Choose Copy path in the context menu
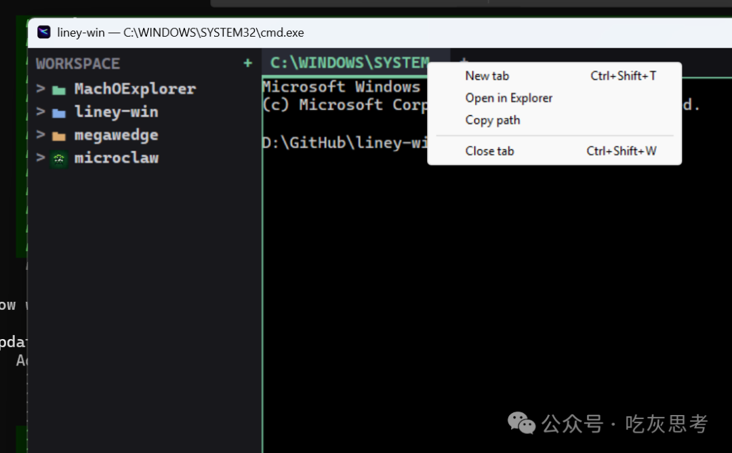This screenshot has width=732, height=453. [x=554, y=120]
